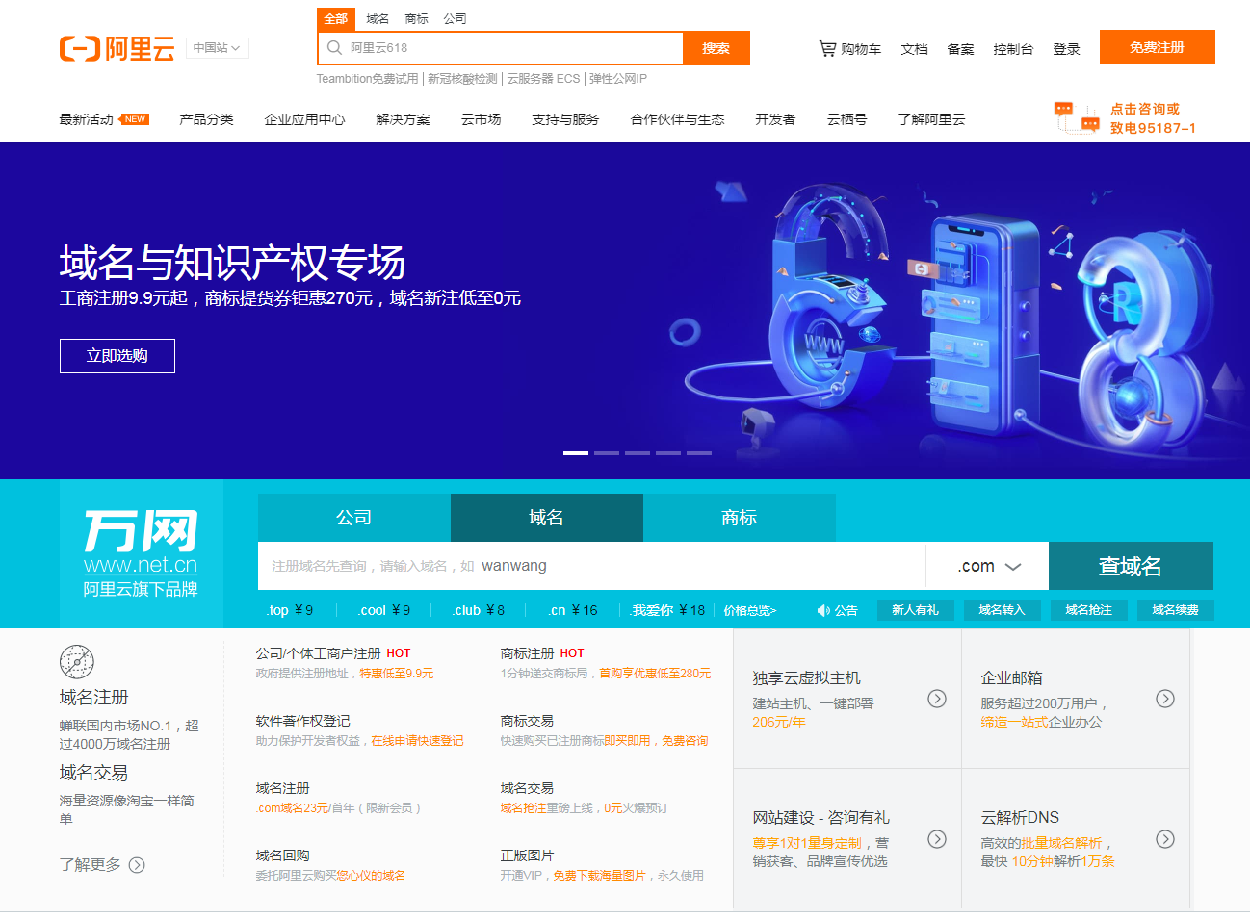Click the Alibaba Cloud logo
Screen dimensions: 1250x919
click(x=117, y=48)
